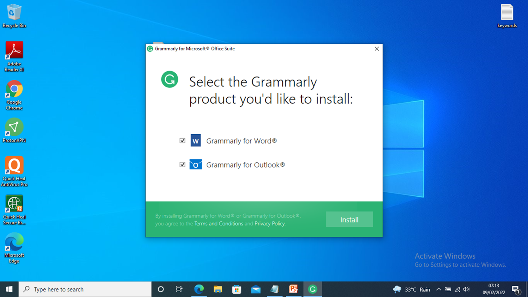The height and width of the screenshot is (297, 528).
Task: Select the Google Chrome desktop shortcut
Action: point(14,95)
